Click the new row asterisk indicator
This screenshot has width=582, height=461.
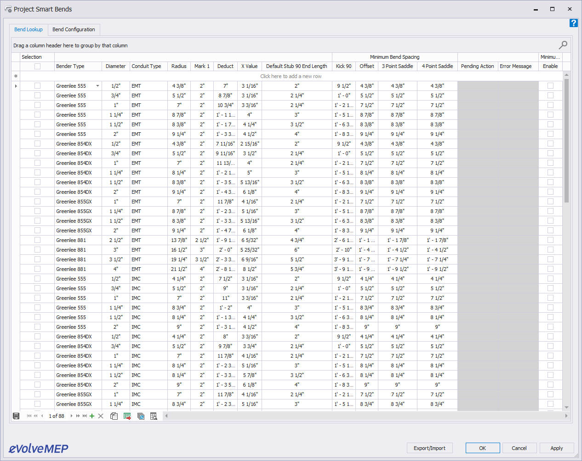16,76
